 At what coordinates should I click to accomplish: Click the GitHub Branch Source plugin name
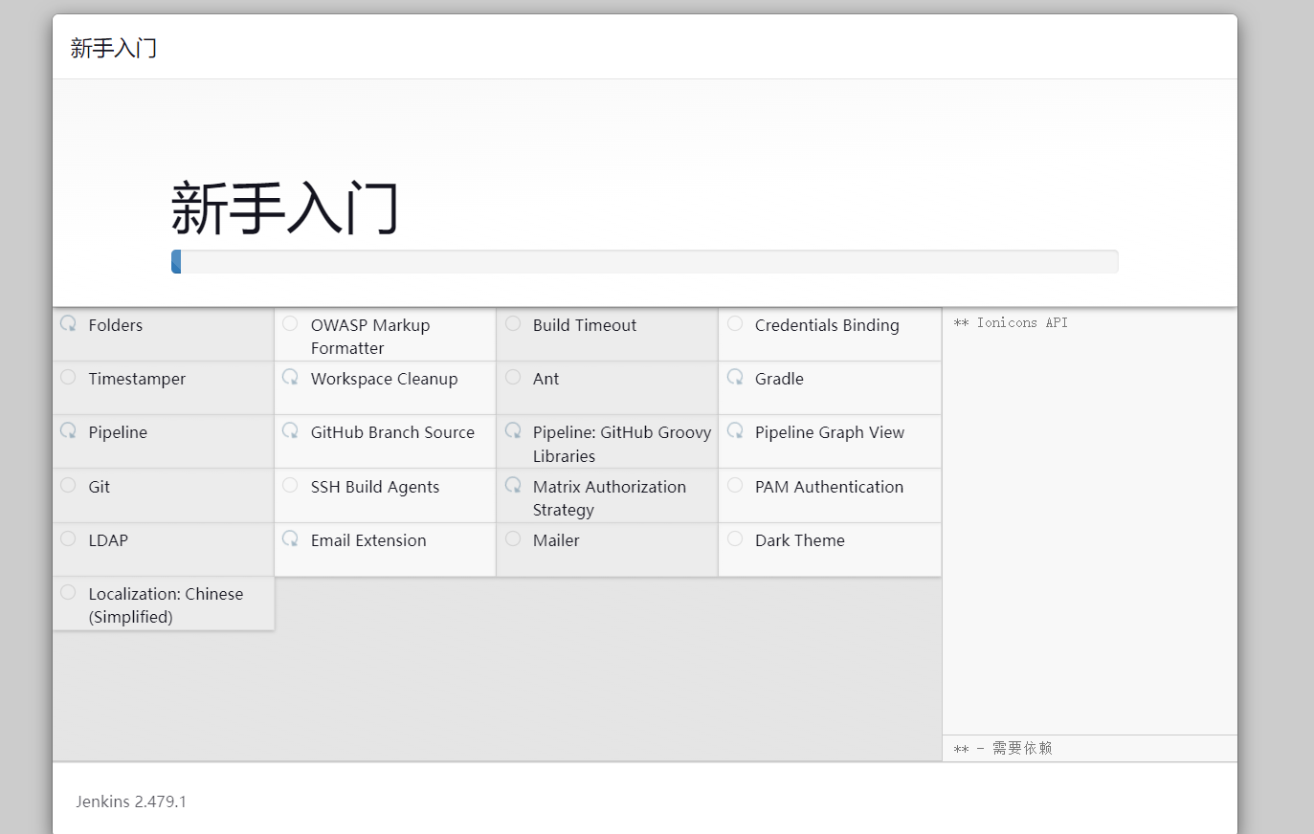392,432
